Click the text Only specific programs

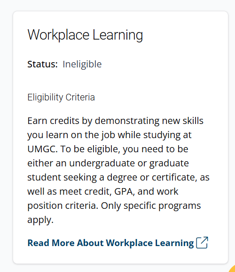coord(151,206)
